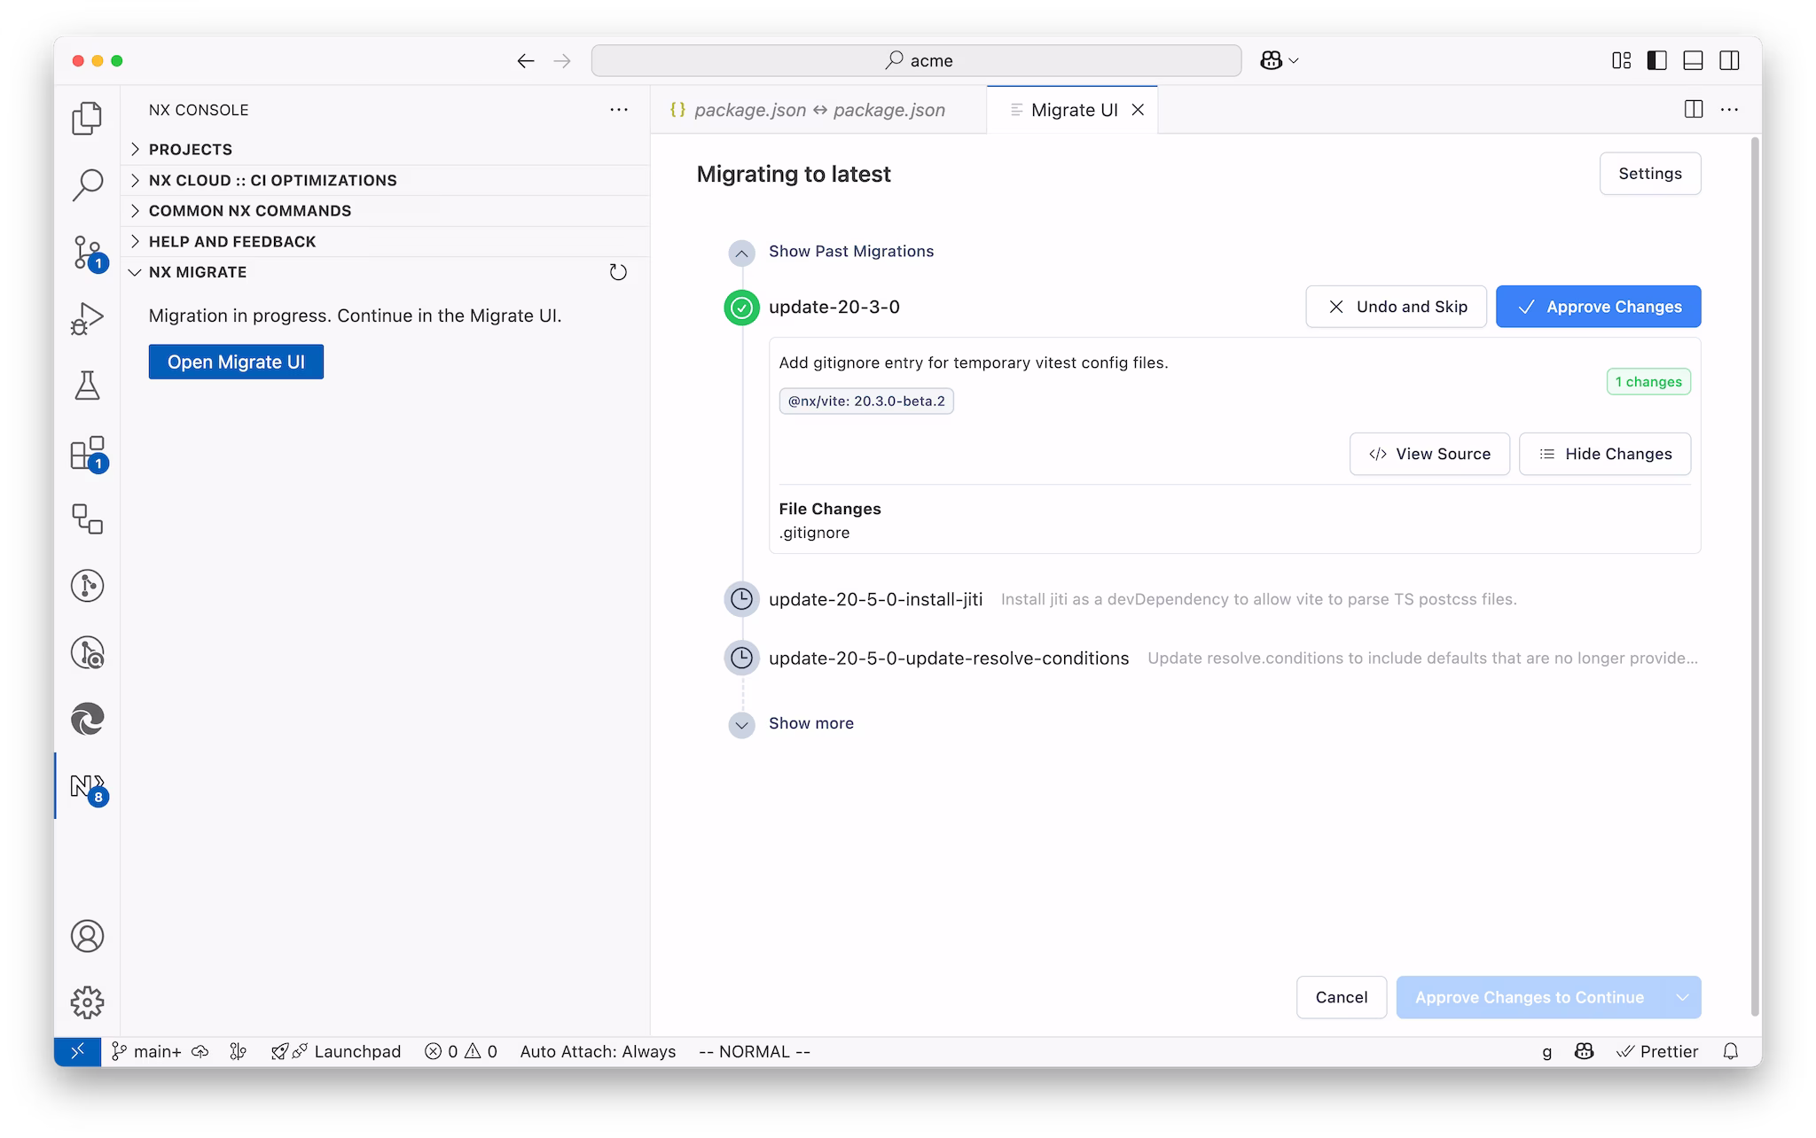Toggle the secondary sidebar control

pos(1729,59)
